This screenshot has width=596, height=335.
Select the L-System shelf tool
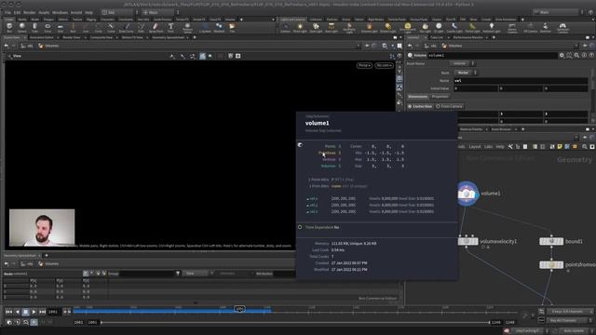tap(205, 27)
